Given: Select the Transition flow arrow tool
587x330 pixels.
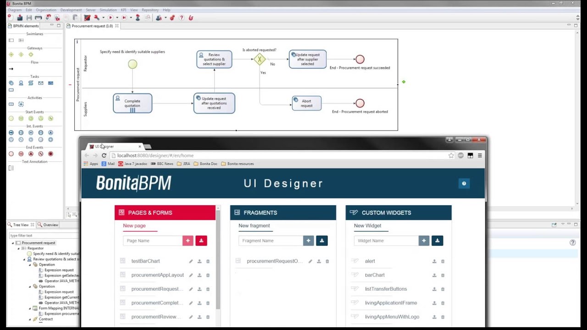Looking at the screenshot, I should (11, 69).
